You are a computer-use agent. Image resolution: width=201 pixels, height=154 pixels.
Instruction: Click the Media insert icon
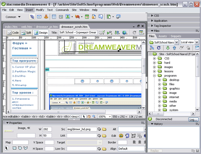point(77,17)
